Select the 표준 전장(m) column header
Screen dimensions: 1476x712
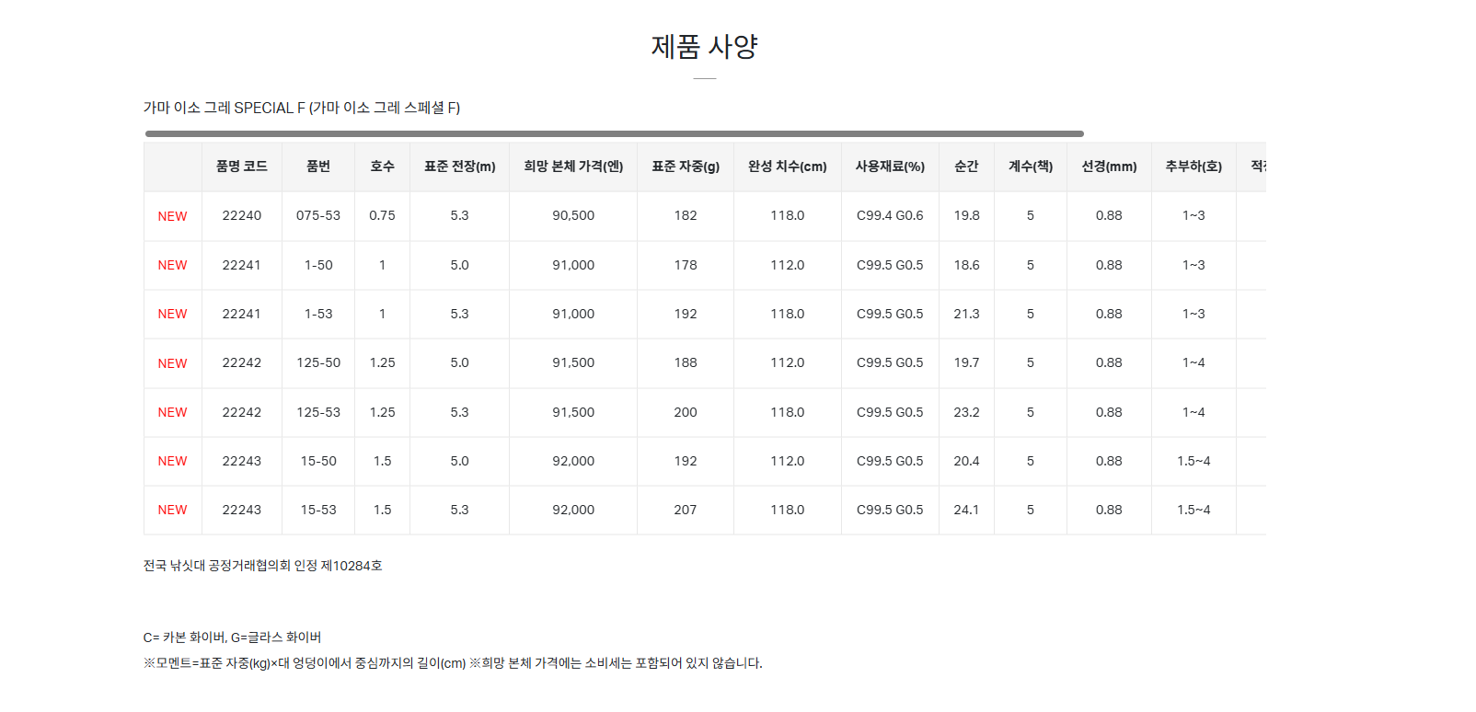click(459, 167)
